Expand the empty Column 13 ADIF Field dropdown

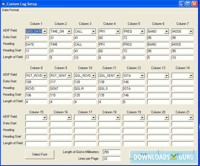pos(166,76)
